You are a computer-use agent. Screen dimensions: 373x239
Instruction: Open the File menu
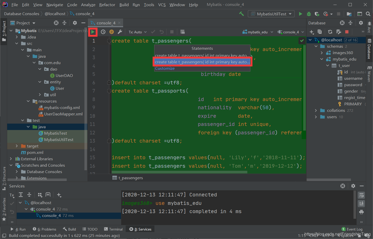click(x=15, y=5)
